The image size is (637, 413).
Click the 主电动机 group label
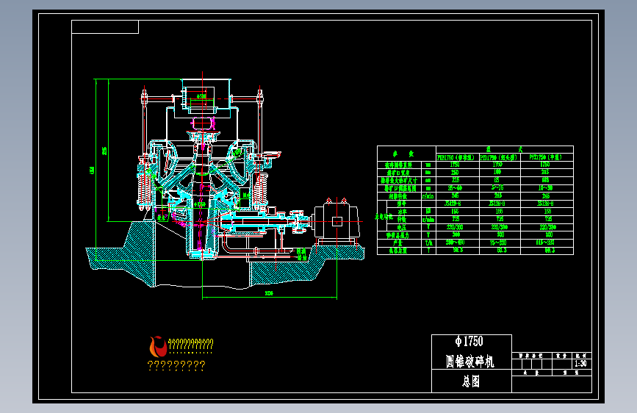pos(384,217)
